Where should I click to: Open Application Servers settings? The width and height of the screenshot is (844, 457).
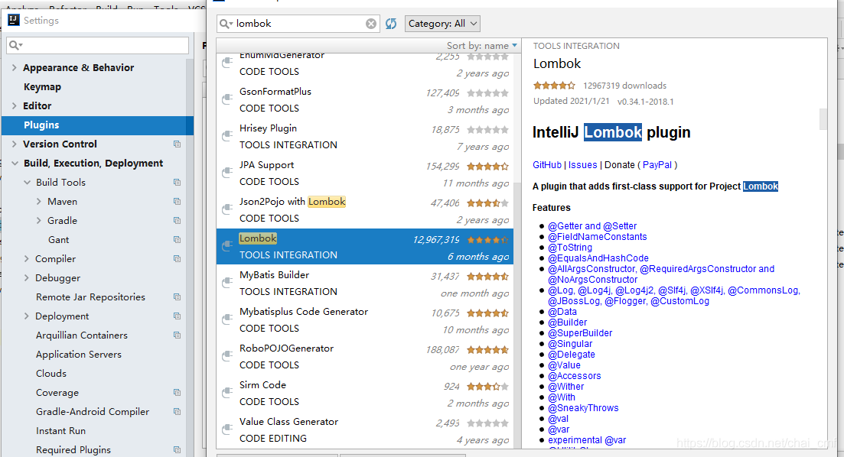[x=79, y=355]
